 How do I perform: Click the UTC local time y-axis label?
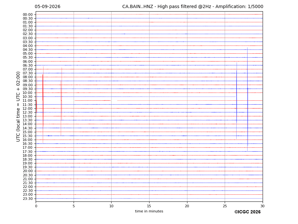pos(18,107)
